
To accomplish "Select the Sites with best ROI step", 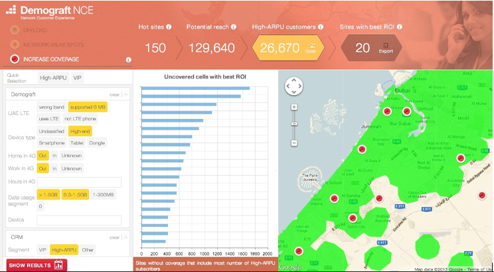I will (x=371, y=48).
